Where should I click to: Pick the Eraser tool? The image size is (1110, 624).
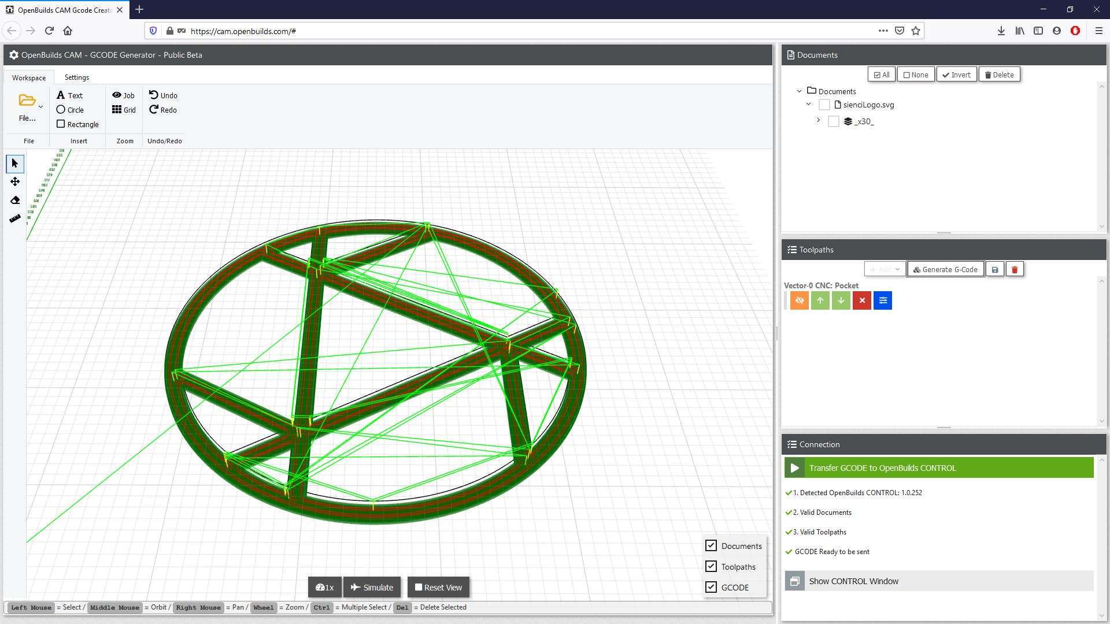pos(15,200)
